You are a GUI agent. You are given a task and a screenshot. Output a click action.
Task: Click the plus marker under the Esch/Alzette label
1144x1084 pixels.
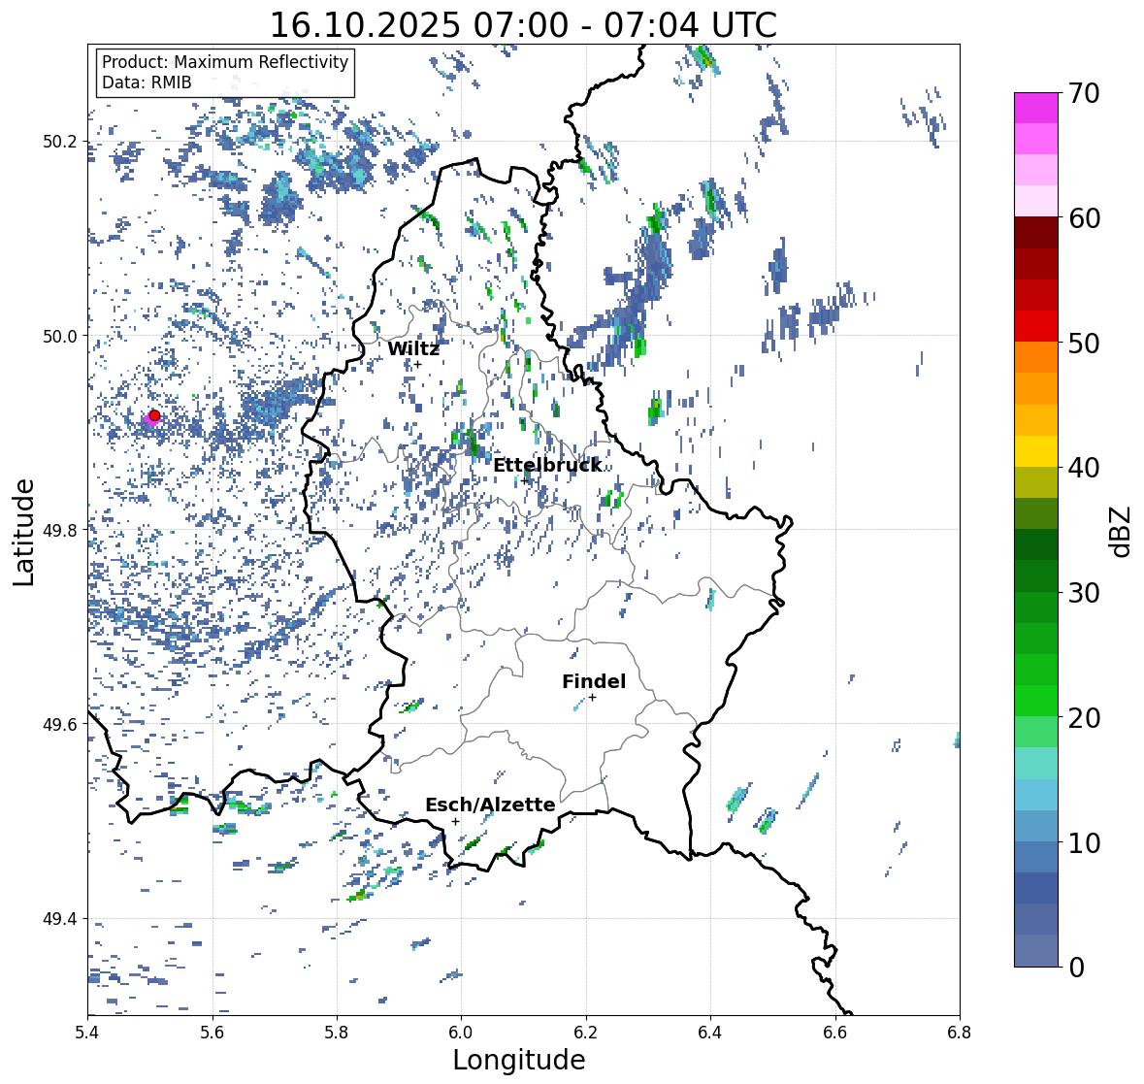pyautogui.click(x=456, y=821)
